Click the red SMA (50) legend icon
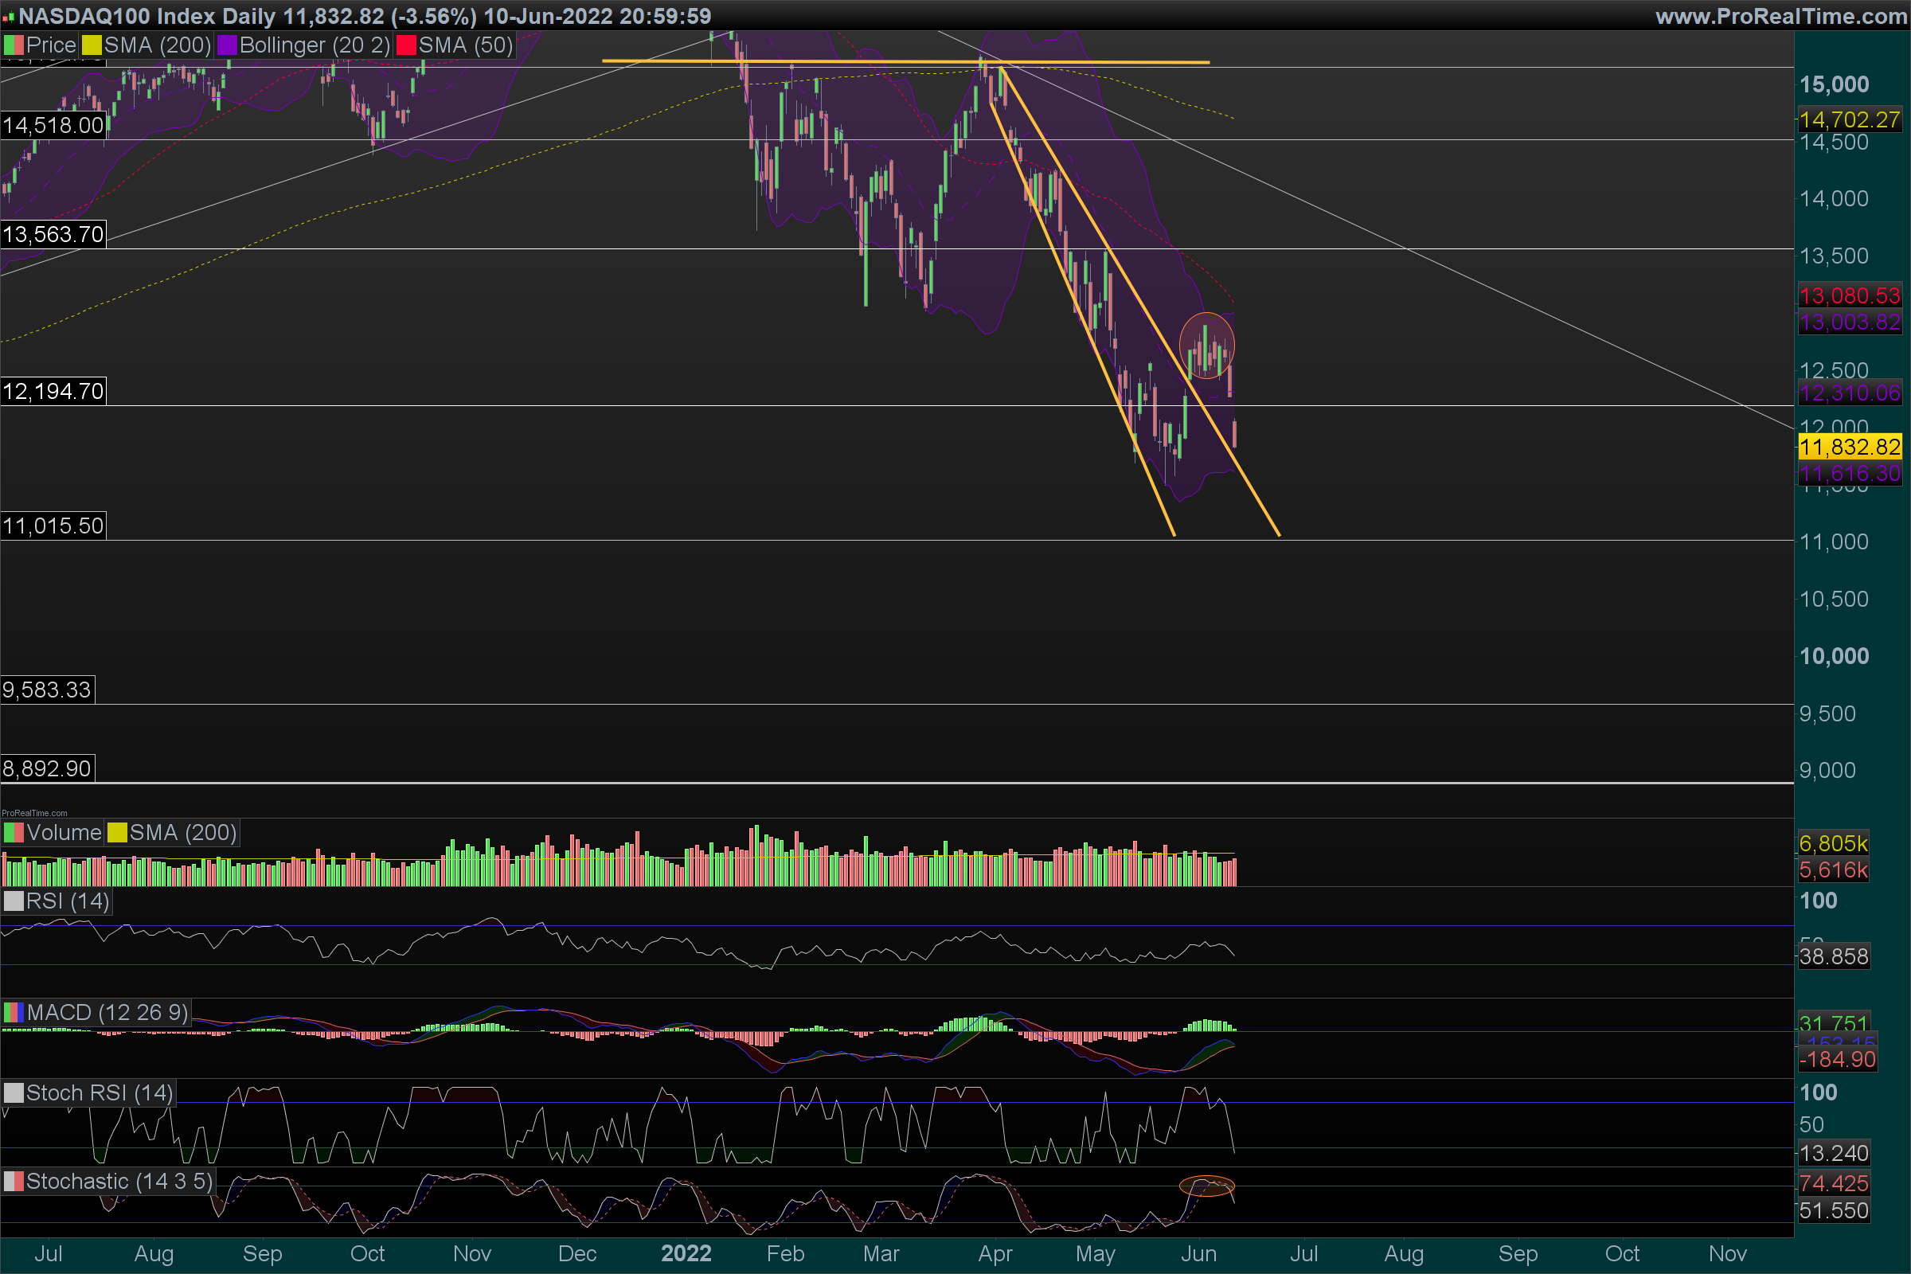The width and height of the screenshot is (1911, 1274). tap(405, 45)
